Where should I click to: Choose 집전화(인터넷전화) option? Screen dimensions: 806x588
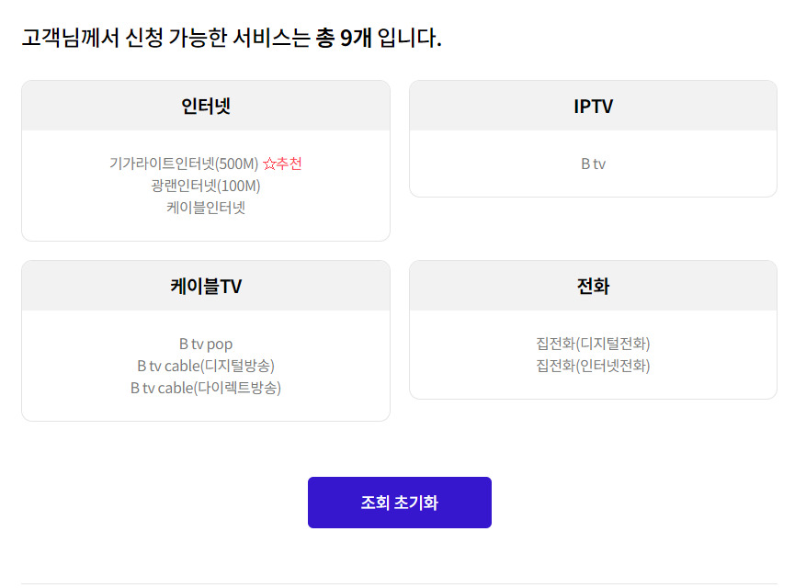[593, 366]
